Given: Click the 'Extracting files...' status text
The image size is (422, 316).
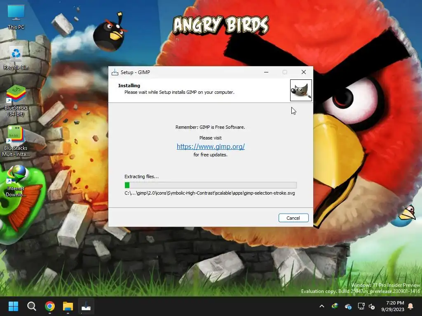Looking at the screenshot, I should [141, 177].
